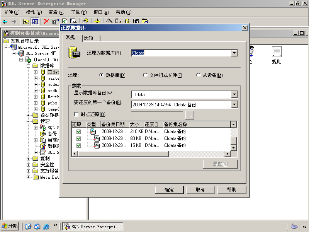Launch the Run a Wizard wand icon
The width and height of the screenshot is (309, 232).
109,21
